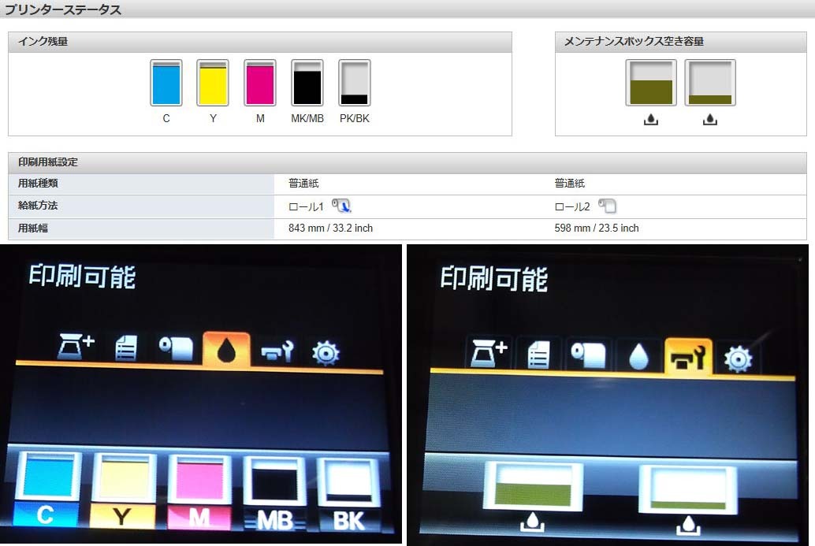Click 印刷可能 status on right printer panel
This screenshot has height=546, width=815.
[x=493, y=279]
